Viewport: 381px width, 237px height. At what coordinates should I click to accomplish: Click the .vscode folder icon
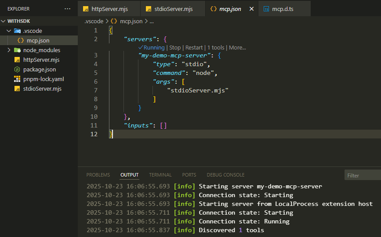click(x=17, y=31)
